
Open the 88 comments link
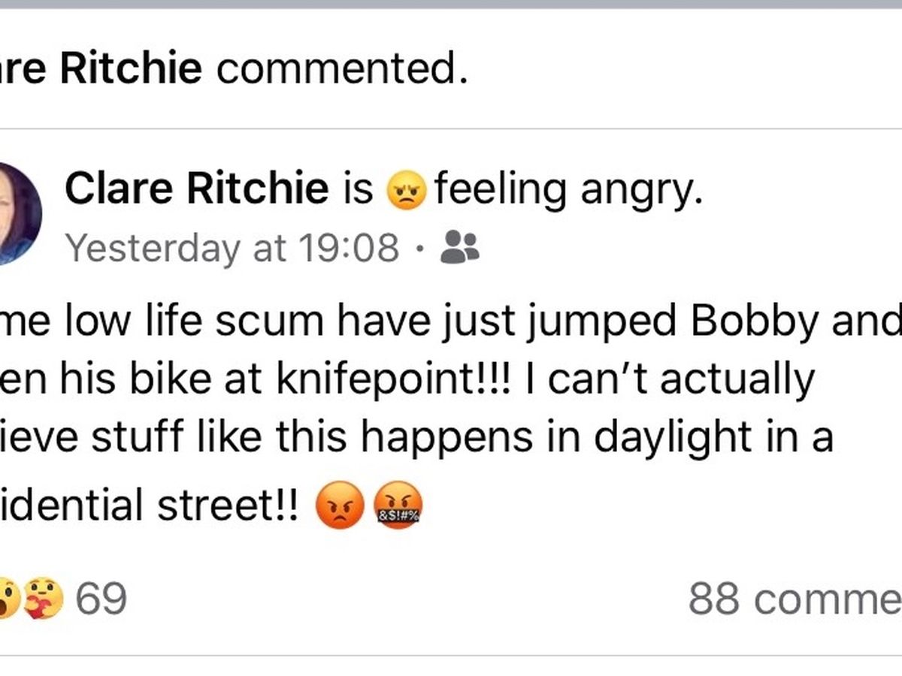point(795,599)
